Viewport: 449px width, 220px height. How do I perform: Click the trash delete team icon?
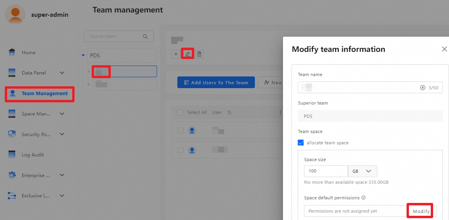[x=200, y=54]
